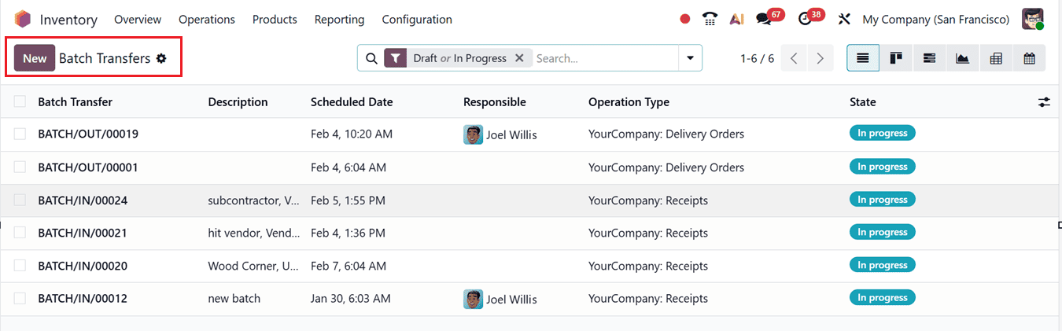Click the 'Feb 5, 1:55 PM' date cell
The image size is (1062, 331).
348,200
